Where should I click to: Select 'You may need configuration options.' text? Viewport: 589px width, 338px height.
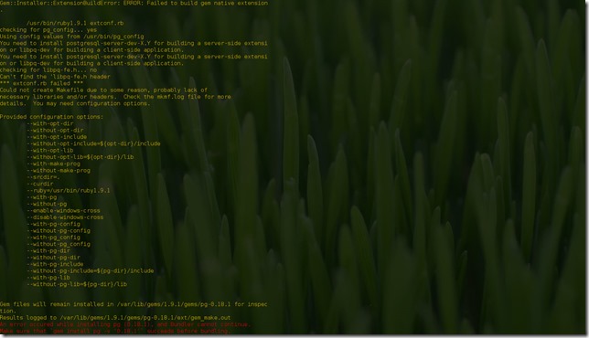(91, 103)
